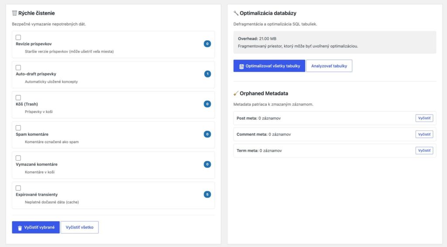The height and width of the screenshot is (247, 447).
Task: Click 'Automaticky uložené koncepty' description
Action: (x=52, y=82)
